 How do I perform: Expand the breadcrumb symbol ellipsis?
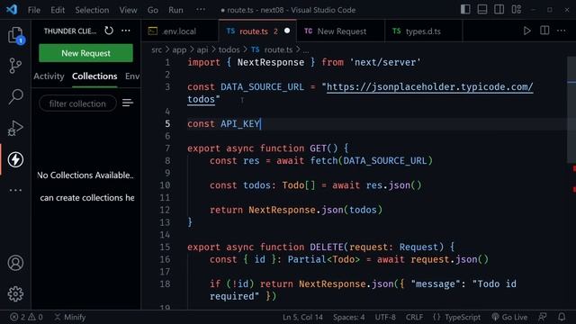coord(306,50)
